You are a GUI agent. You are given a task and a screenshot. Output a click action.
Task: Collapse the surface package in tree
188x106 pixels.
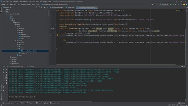(x=17, y=49)
